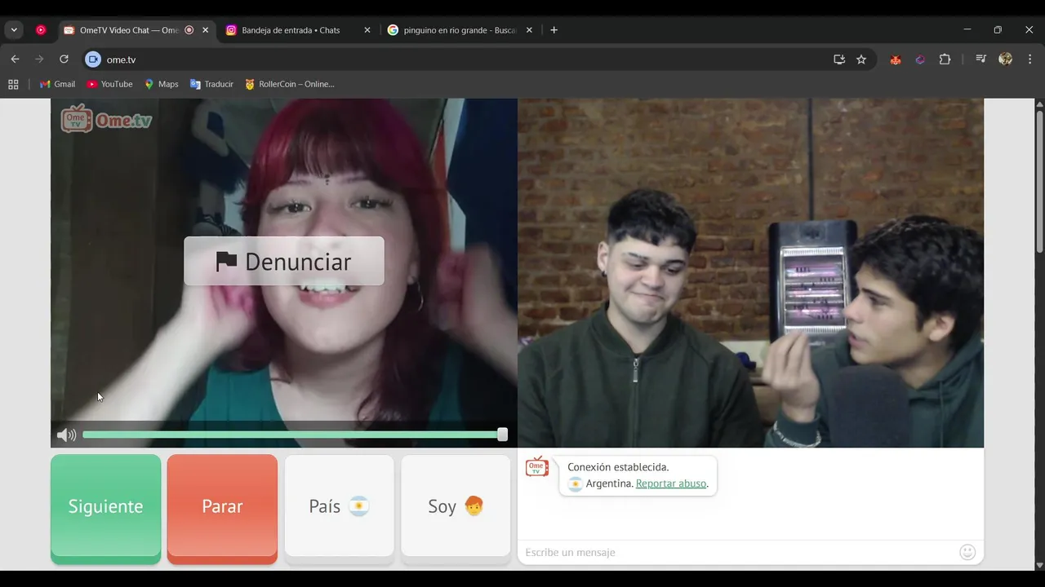Click the install app icon in address bar
The image size is (1045, 587).
(x=838, y=60)
